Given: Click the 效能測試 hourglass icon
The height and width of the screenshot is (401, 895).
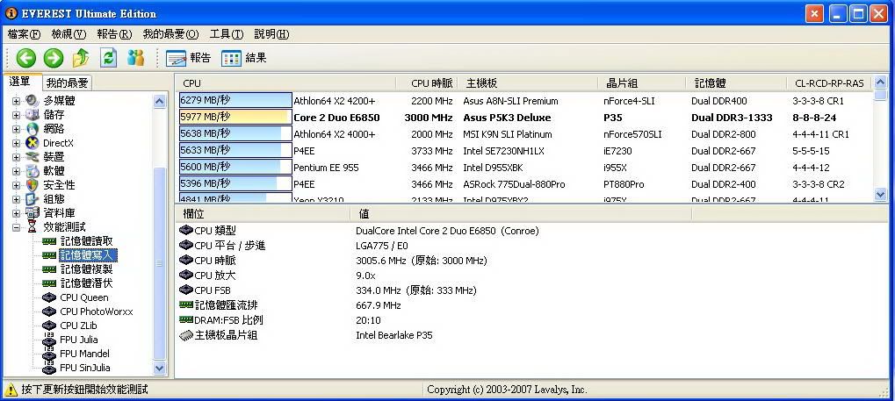Looking at the screenshot, I should (x=32, y=227).
